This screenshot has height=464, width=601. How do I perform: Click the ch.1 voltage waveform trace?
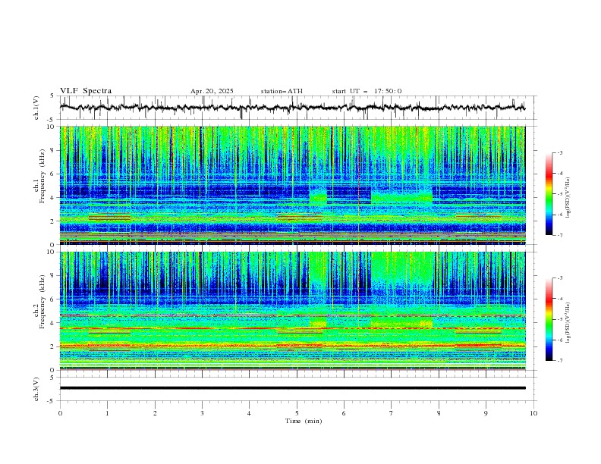(x=292, y=108)
